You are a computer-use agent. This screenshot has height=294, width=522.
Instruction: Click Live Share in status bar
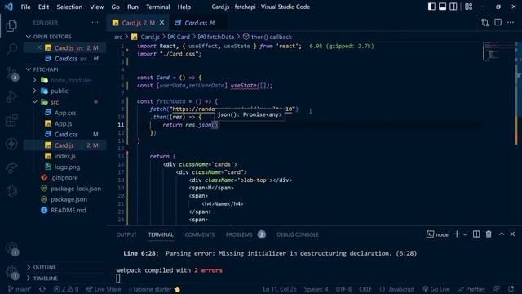[x=104, y=289]
